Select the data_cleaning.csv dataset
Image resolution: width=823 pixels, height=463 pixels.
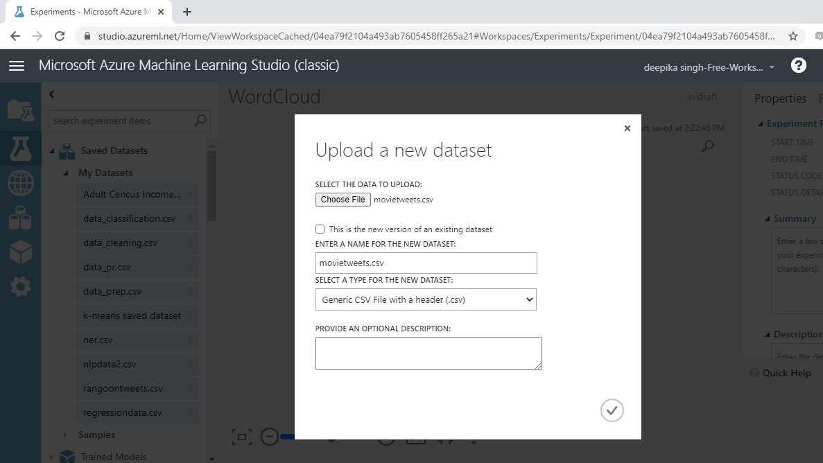point(137,243)
